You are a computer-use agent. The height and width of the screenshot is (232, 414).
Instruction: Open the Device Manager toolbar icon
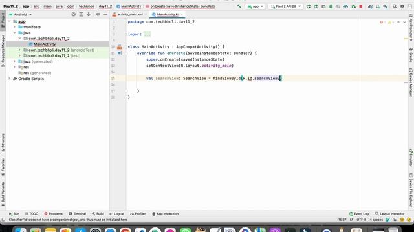click(x=378, y=6)
